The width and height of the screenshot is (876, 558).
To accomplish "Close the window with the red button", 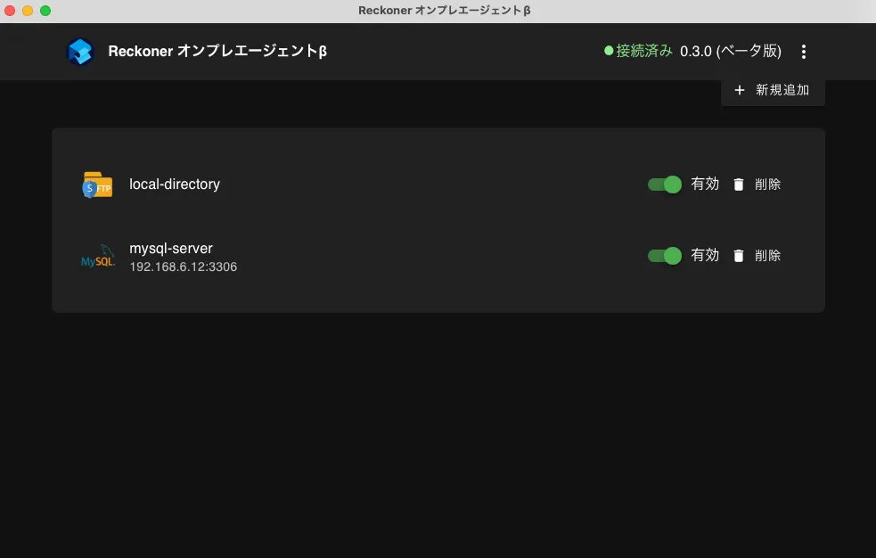I will 10,11.
